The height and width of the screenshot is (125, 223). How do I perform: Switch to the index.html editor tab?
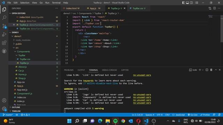pos(71,8)
